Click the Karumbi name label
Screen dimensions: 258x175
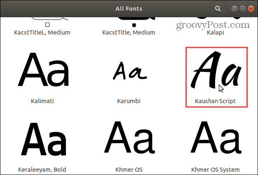tap(129, 101)
